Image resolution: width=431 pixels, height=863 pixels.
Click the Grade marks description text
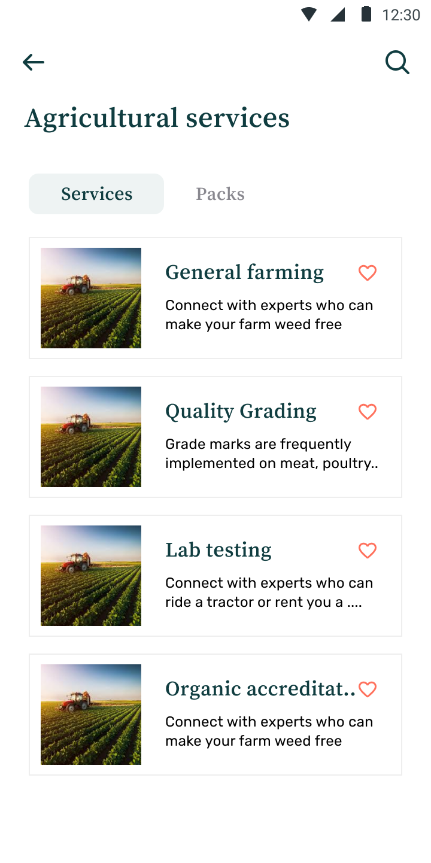coord(271,454)
